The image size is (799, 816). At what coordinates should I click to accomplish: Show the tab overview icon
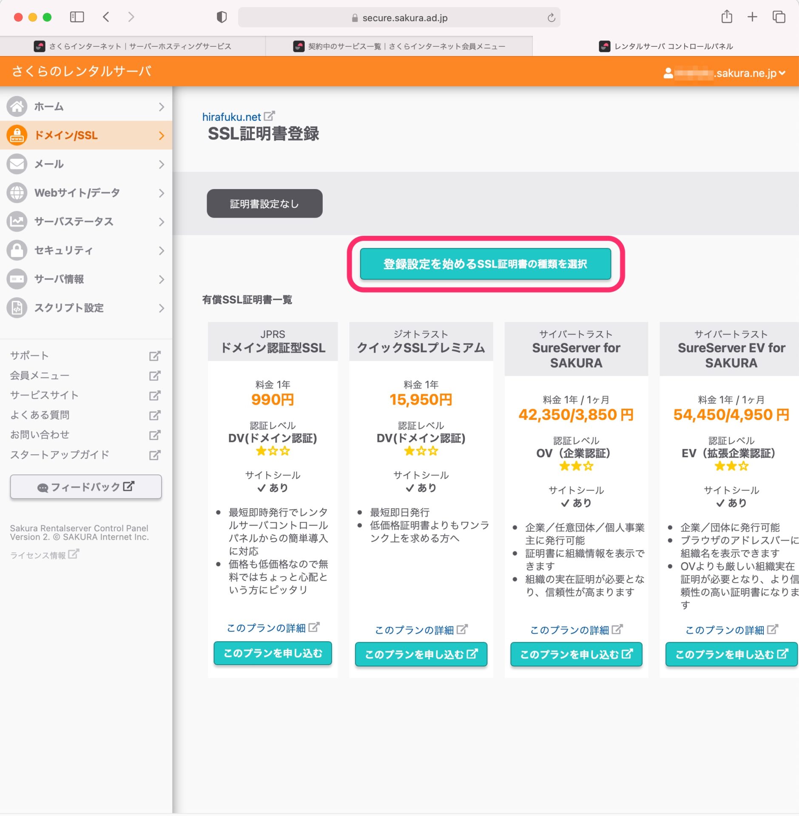click(779, 17)
